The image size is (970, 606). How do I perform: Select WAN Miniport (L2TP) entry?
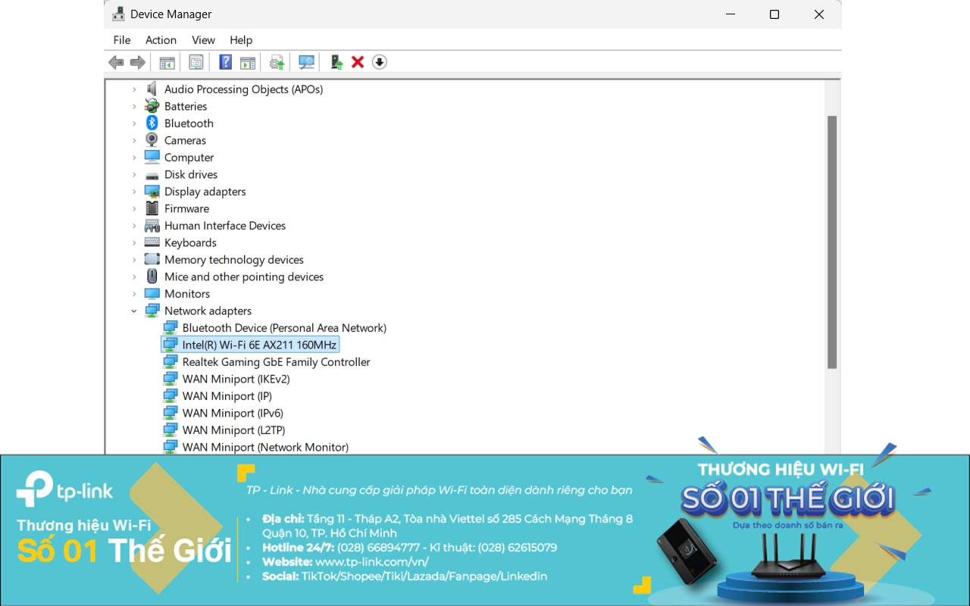pos(233,430)
